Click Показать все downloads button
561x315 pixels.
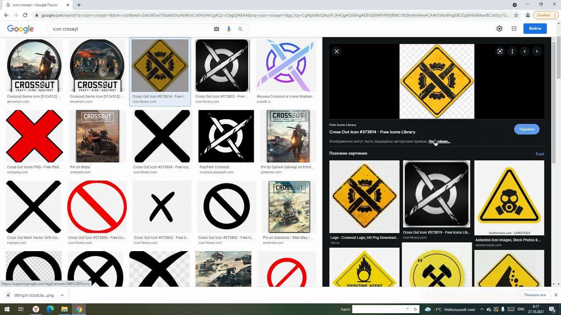(535, 295)
